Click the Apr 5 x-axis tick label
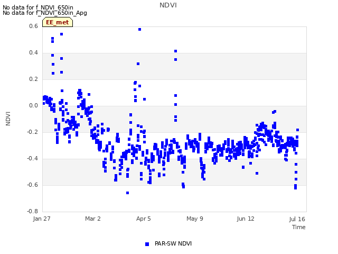 tap(143, 219)
